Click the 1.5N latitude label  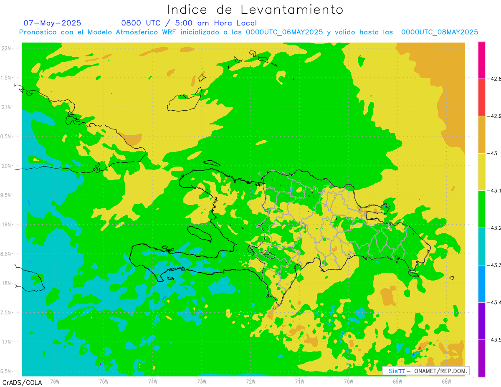click(6, 78)
